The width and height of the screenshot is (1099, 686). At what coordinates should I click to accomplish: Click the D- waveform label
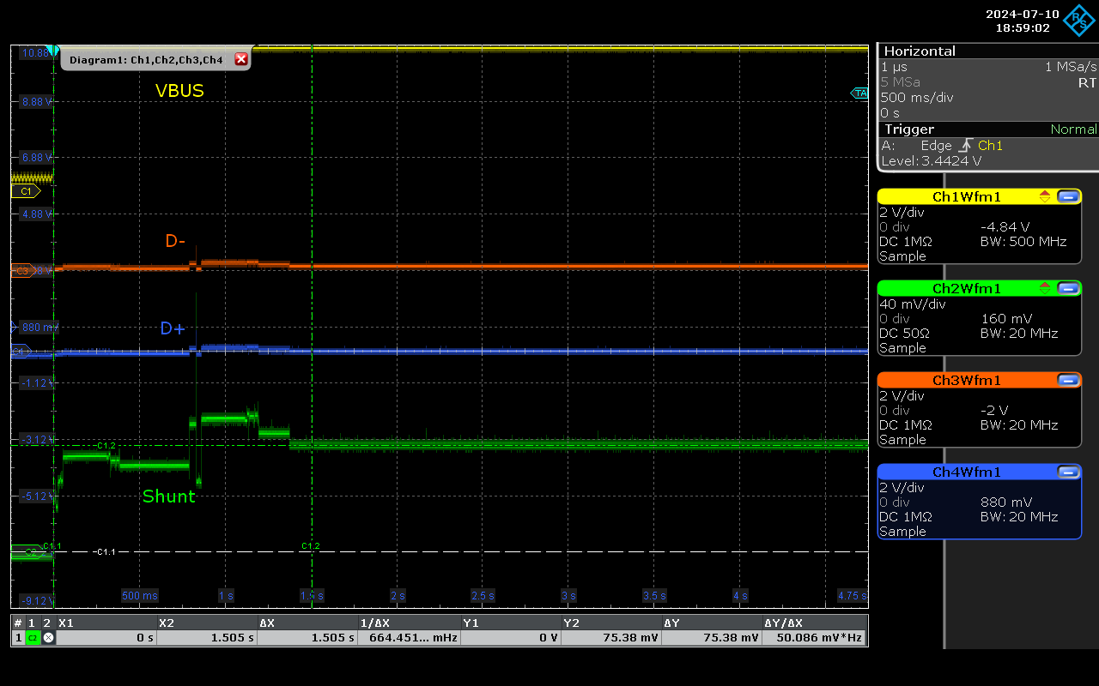click(176, 242)
